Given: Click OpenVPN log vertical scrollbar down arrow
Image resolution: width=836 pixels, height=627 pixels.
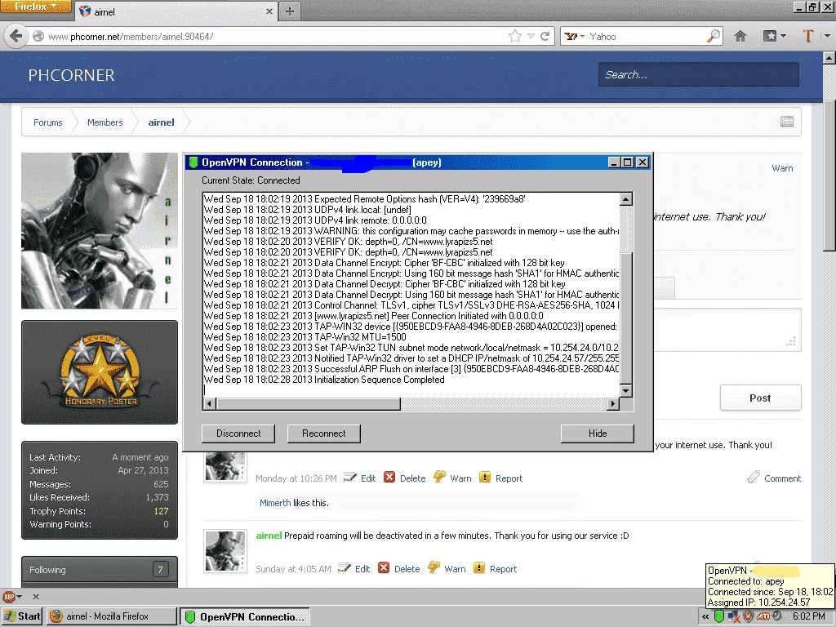Looking at the screenshot, I should click(x=626, y=391).
